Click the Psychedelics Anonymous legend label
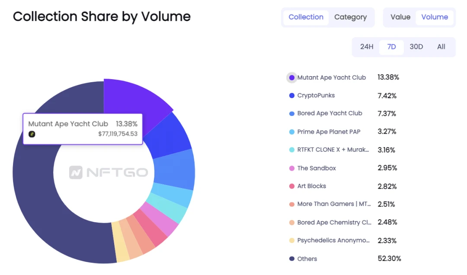The image size is (467, 275). click(x=333, y=240)
